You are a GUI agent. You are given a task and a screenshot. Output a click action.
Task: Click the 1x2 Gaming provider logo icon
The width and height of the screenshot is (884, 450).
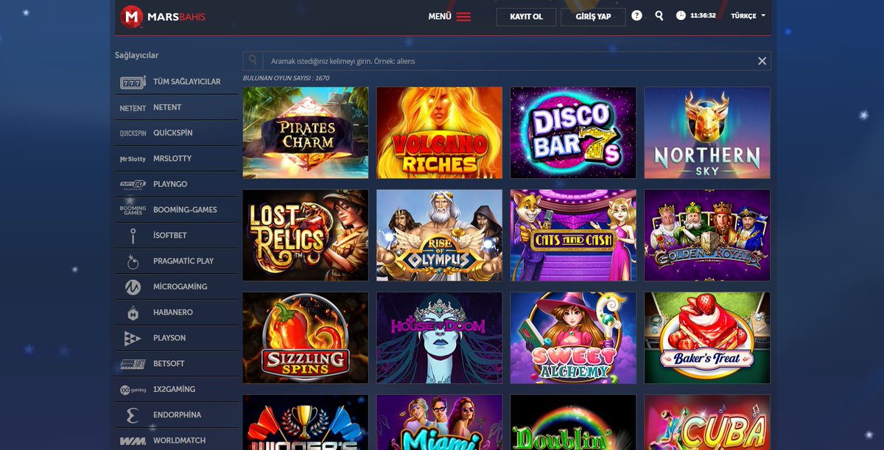point(133,390)
